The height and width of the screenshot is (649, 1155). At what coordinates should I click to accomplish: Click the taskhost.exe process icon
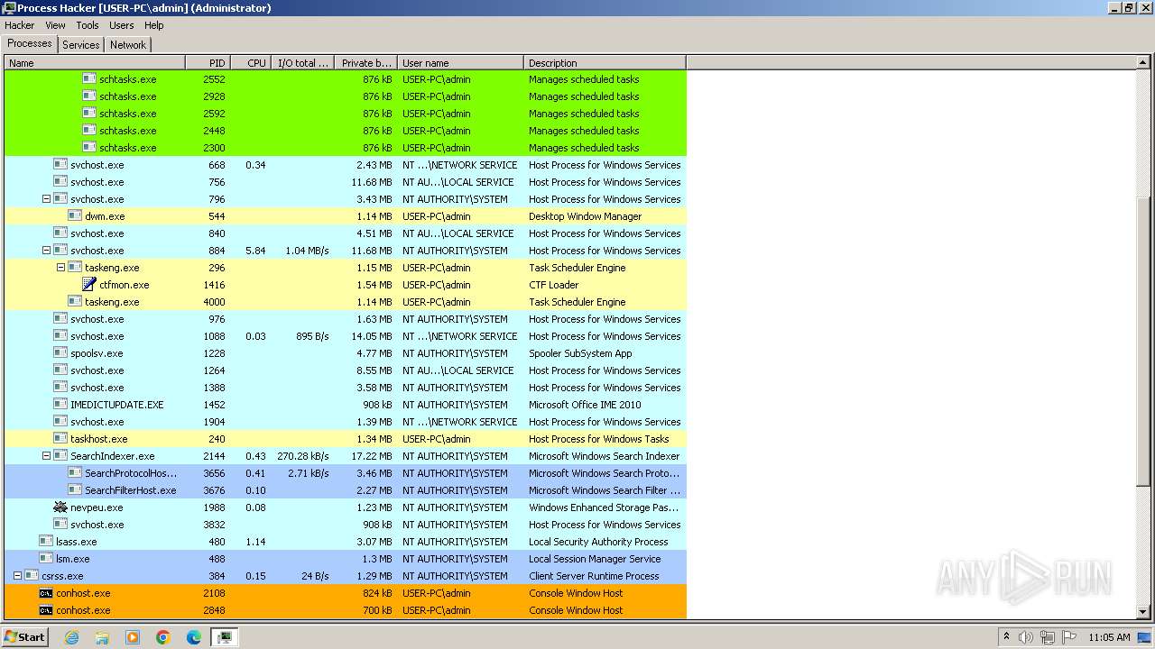[x=60, y=439]
